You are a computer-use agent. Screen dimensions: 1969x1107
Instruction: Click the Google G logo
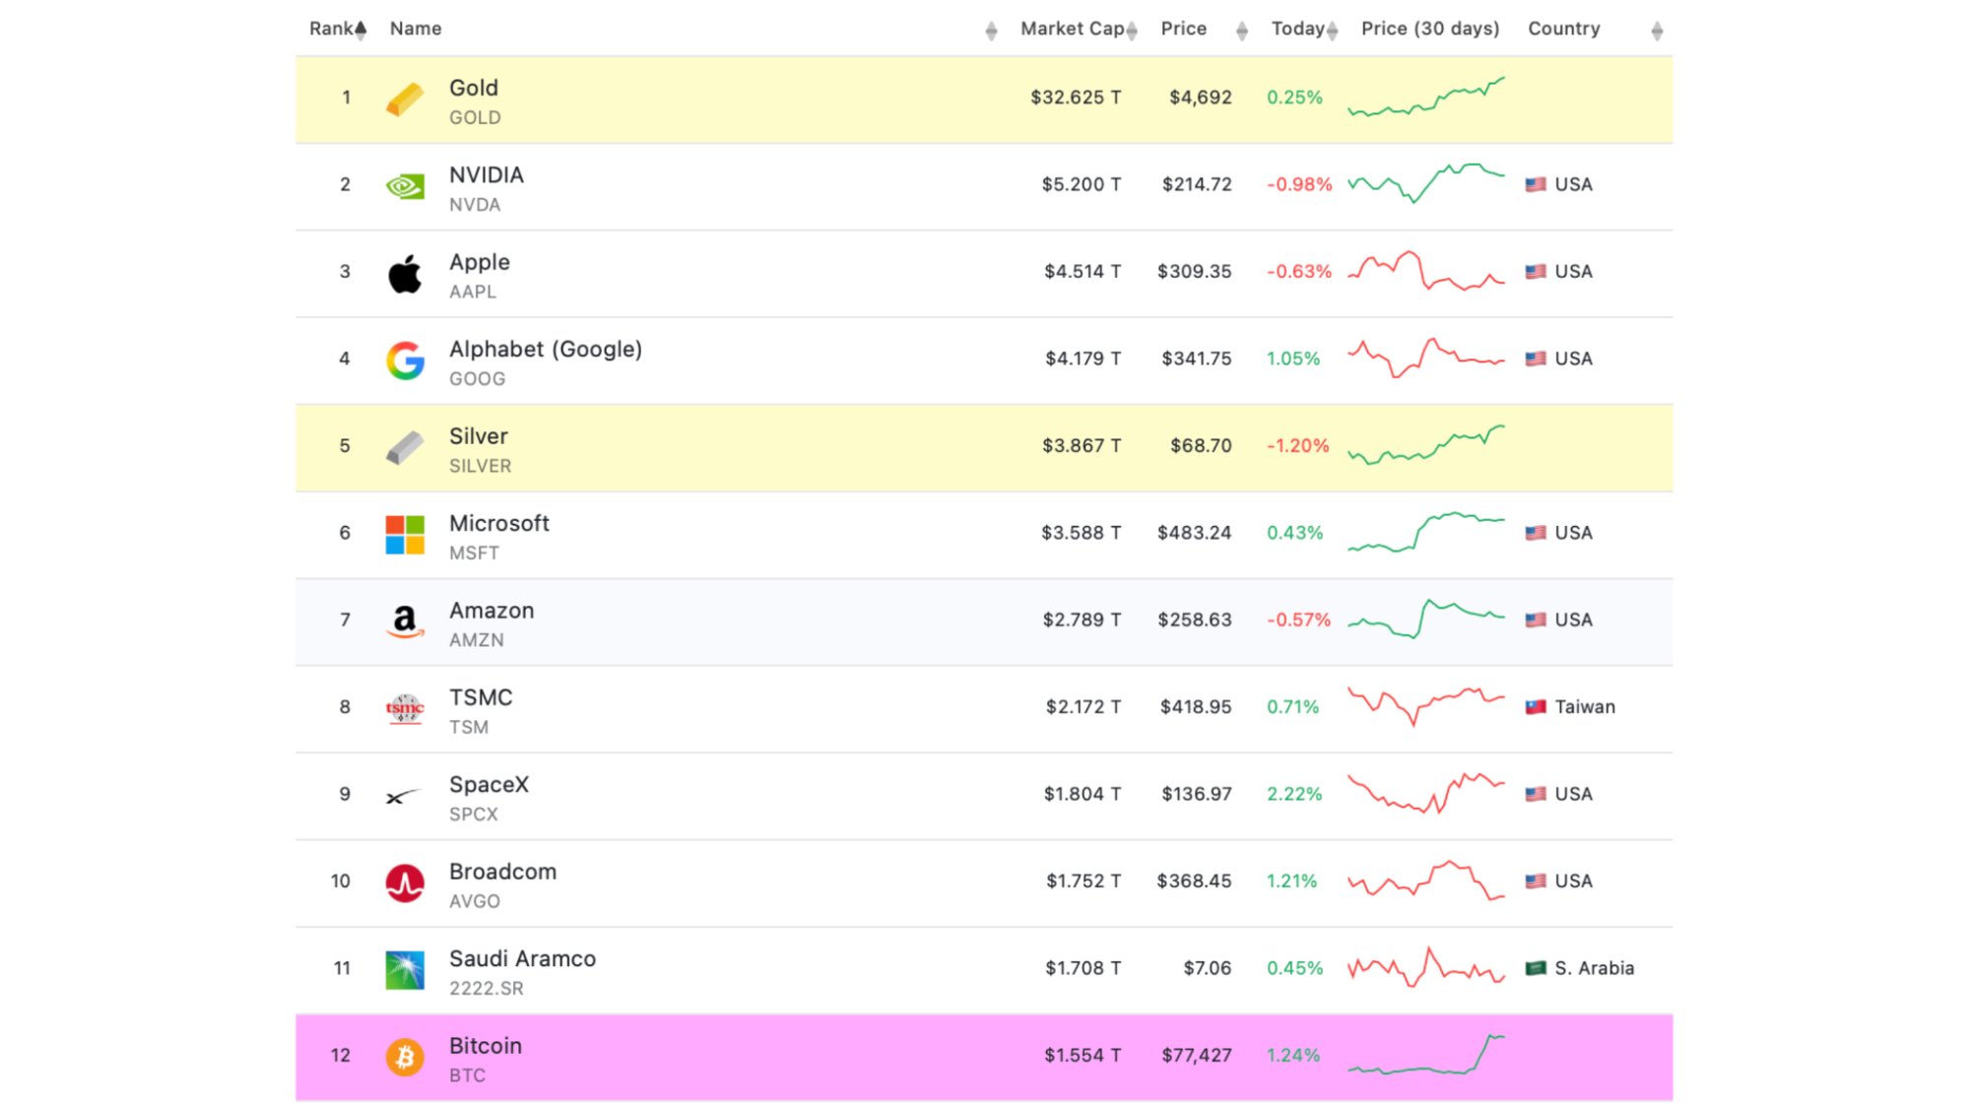[x=405, y=360]
